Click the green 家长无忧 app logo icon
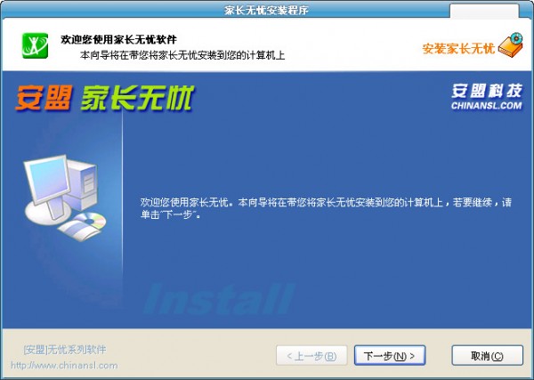Viewport: 534px width, 380px height. click(x=35, y=45)
